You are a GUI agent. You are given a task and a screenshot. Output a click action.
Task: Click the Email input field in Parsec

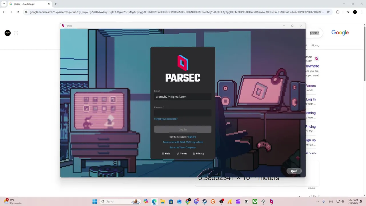coord(183,97)
